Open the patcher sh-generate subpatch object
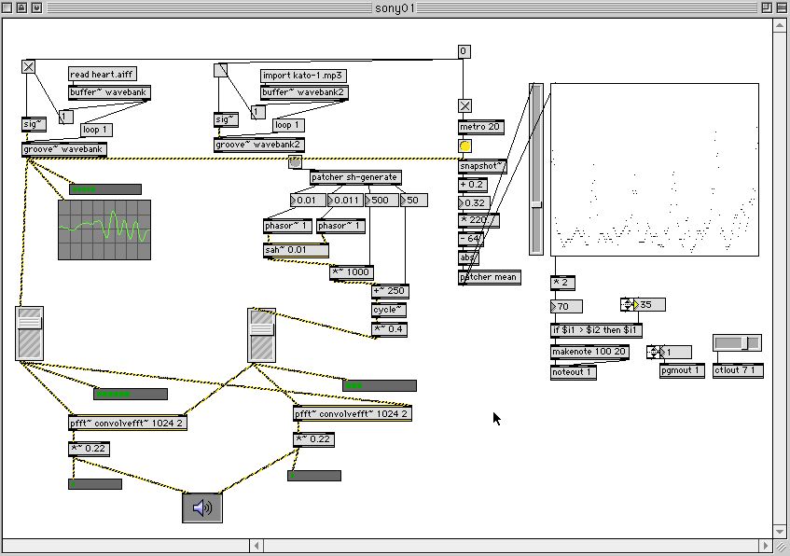The height and width of the screenshot is (556, 790). coord(354,177)
